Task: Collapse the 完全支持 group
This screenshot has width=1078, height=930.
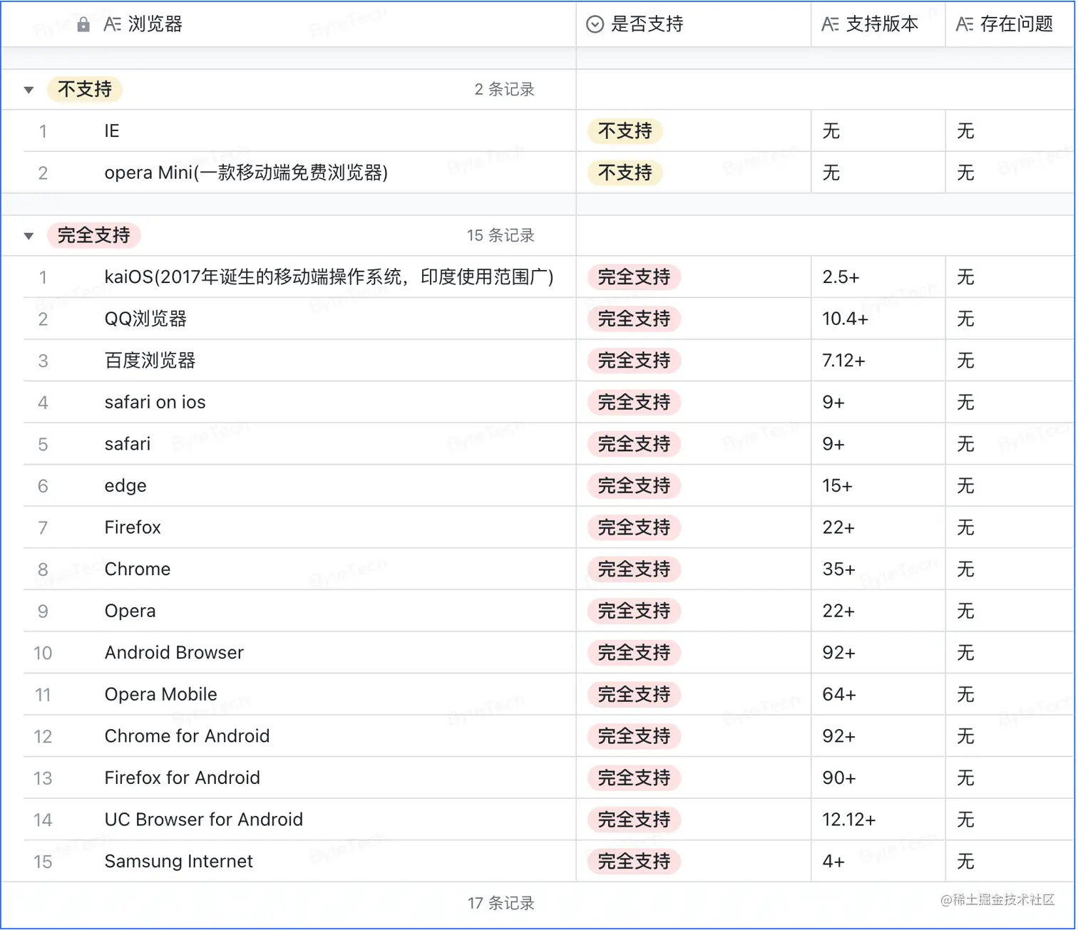Action: point(29,236)
